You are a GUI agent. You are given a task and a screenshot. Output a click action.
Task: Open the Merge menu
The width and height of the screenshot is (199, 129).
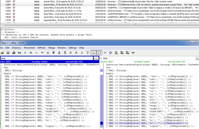pyautogui.click(x=51, y=48)
